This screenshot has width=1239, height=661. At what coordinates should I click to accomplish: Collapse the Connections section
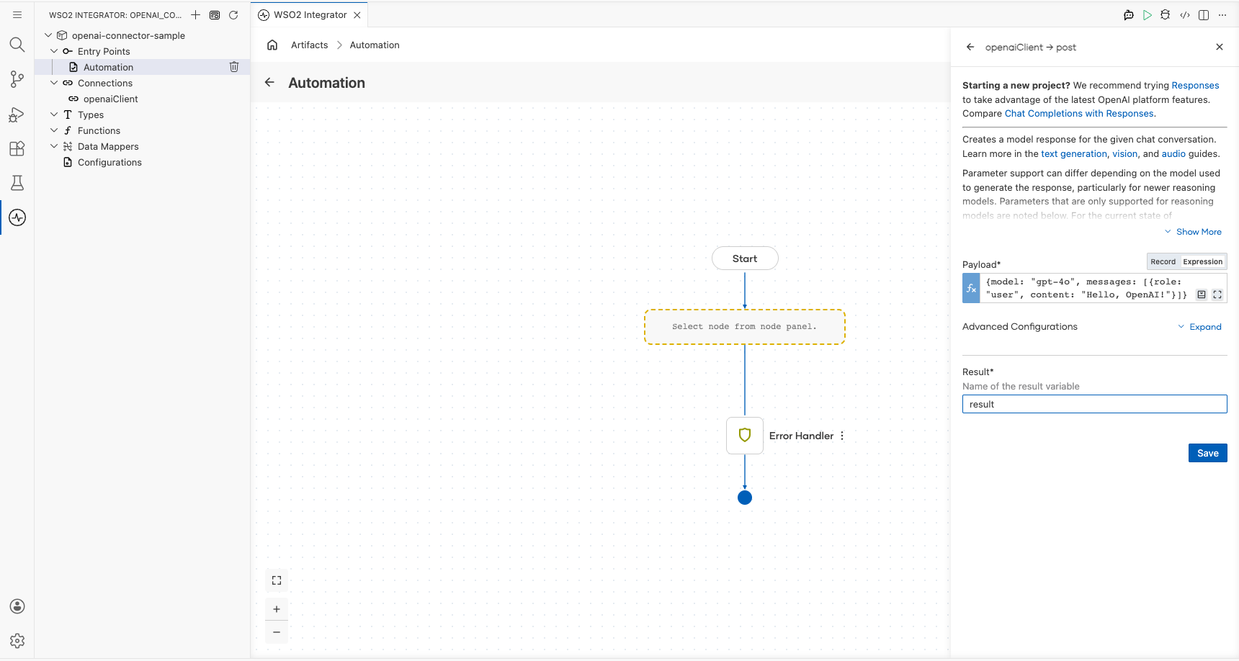54,83
